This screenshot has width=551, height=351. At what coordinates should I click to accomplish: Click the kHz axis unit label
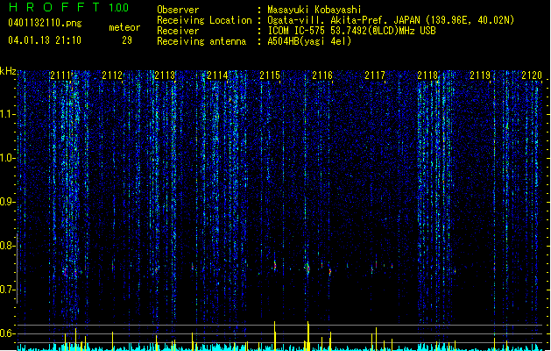tap(8, 71)
